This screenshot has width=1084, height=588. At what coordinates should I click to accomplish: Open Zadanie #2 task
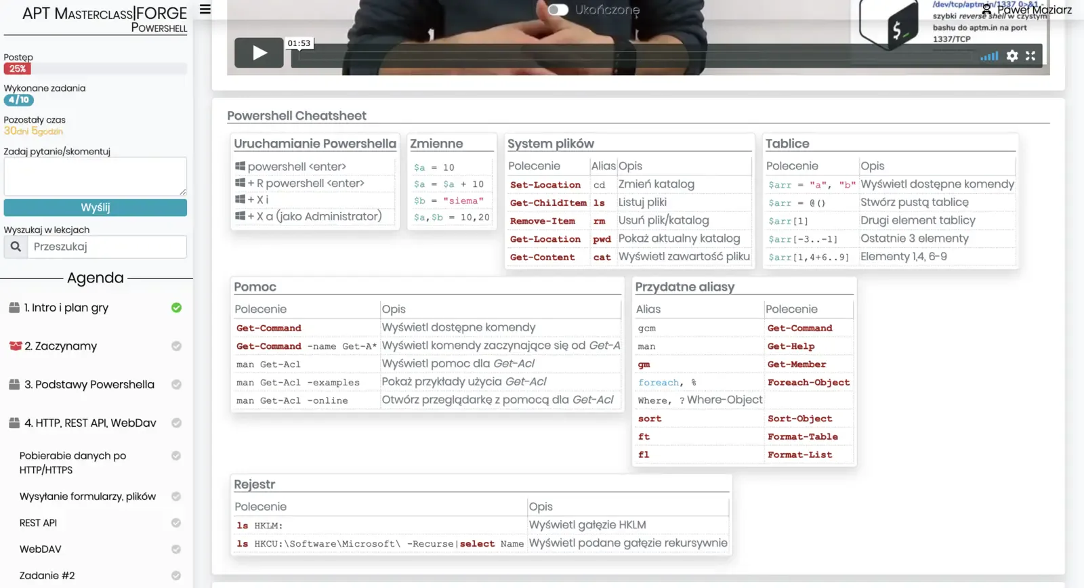47,576
